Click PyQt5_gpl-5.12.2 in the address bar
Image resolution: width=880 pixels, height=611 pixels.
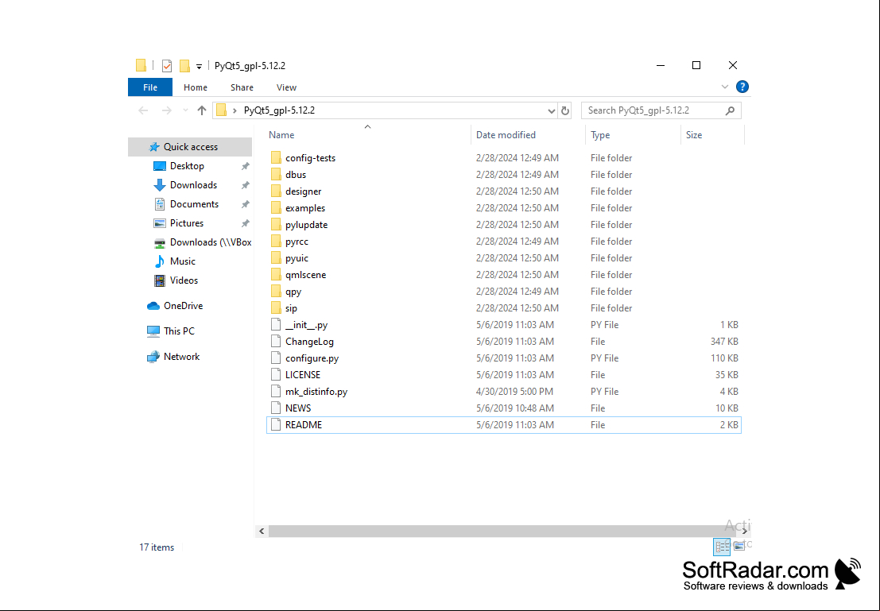tap(279, 110)
